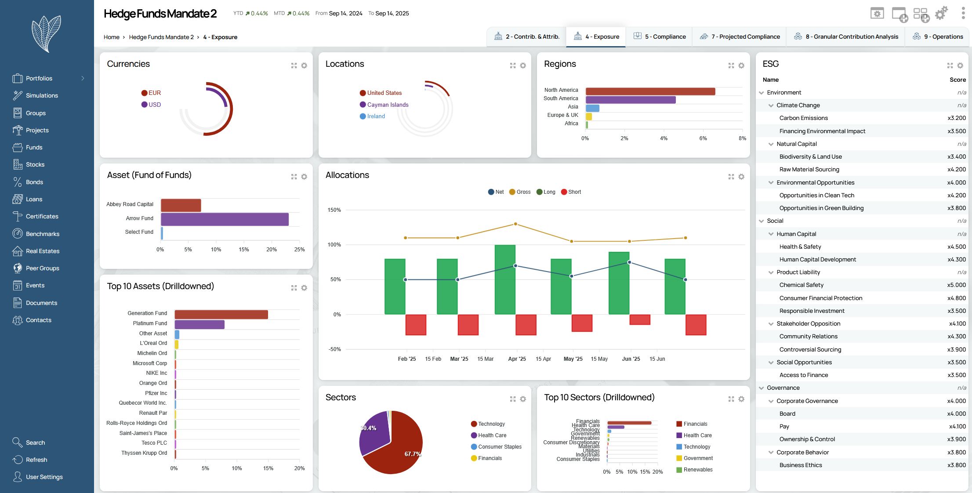Image resolution: width=972 pixels, height=493 pixels.
Task: Expand the Portfolios sidebar arrow
Action: (x=83, y=78)
